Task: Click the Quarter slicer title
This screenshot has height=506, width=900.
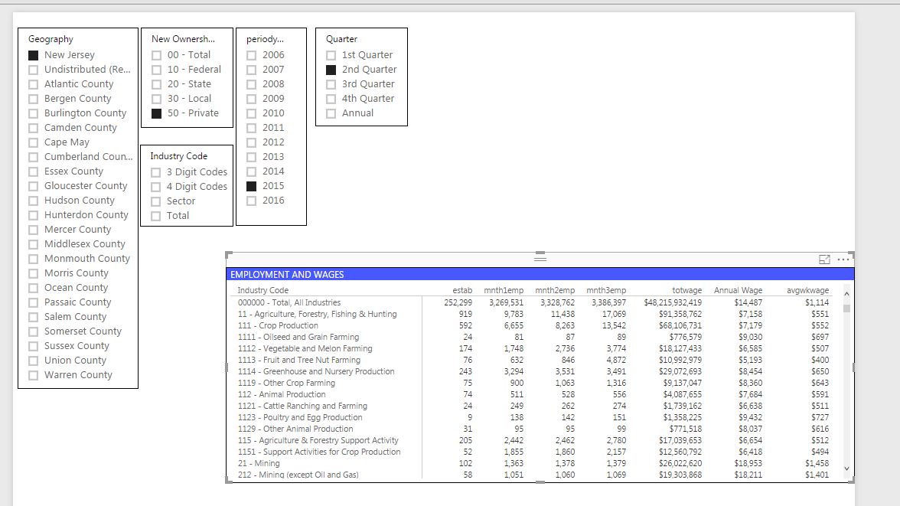Action: pyautogui.click(x=341, y=39)
